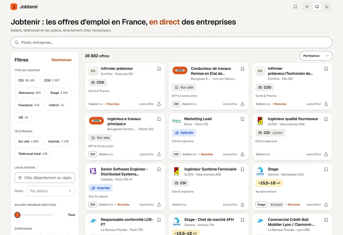The width and height of the screenshot is (343, 235).
Task: Bookmark the Eurofins Albi offer
Action: [x=326, y=69]
